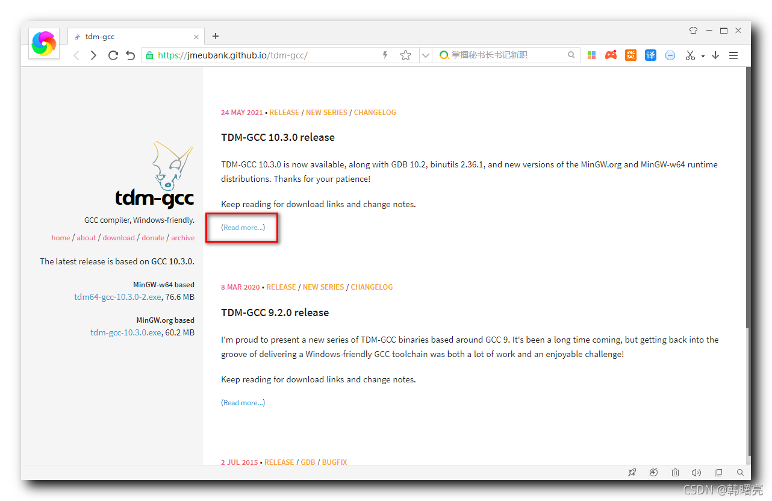Close the tdm-gcc tab
772x501 pixels.
[196, 37]
